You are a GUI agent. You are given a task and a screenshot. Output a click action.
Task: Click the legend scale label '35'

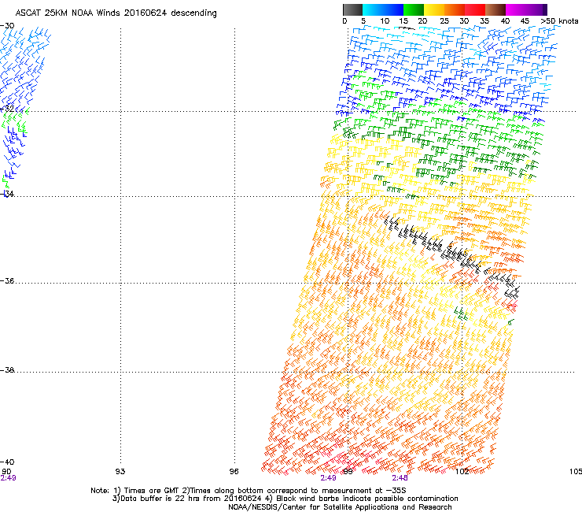click(484, 21)
